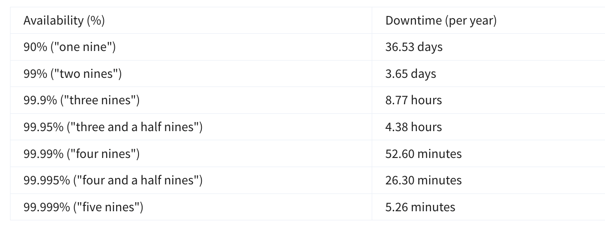Click the 3.65 days downtime value
This screenshot has width=605, height=234.
410,74
